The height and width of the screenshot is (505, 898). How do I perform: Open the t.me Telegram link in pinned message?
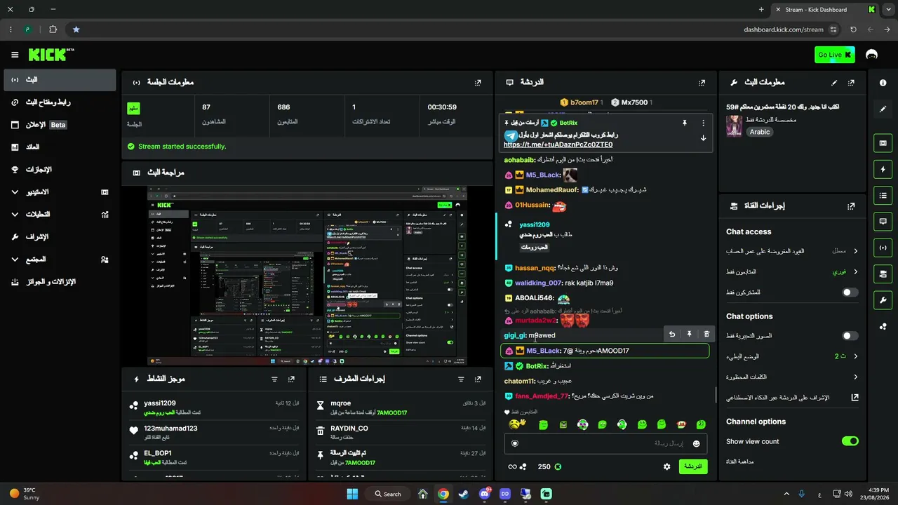pyautogui.click(x=558, y=144)
